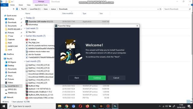Open Firefox from the taskbar
193x109 pixels.
(87, 106)
